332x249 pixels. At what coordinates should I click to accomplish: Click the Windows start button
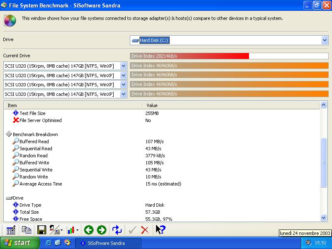tap(20, 243)
